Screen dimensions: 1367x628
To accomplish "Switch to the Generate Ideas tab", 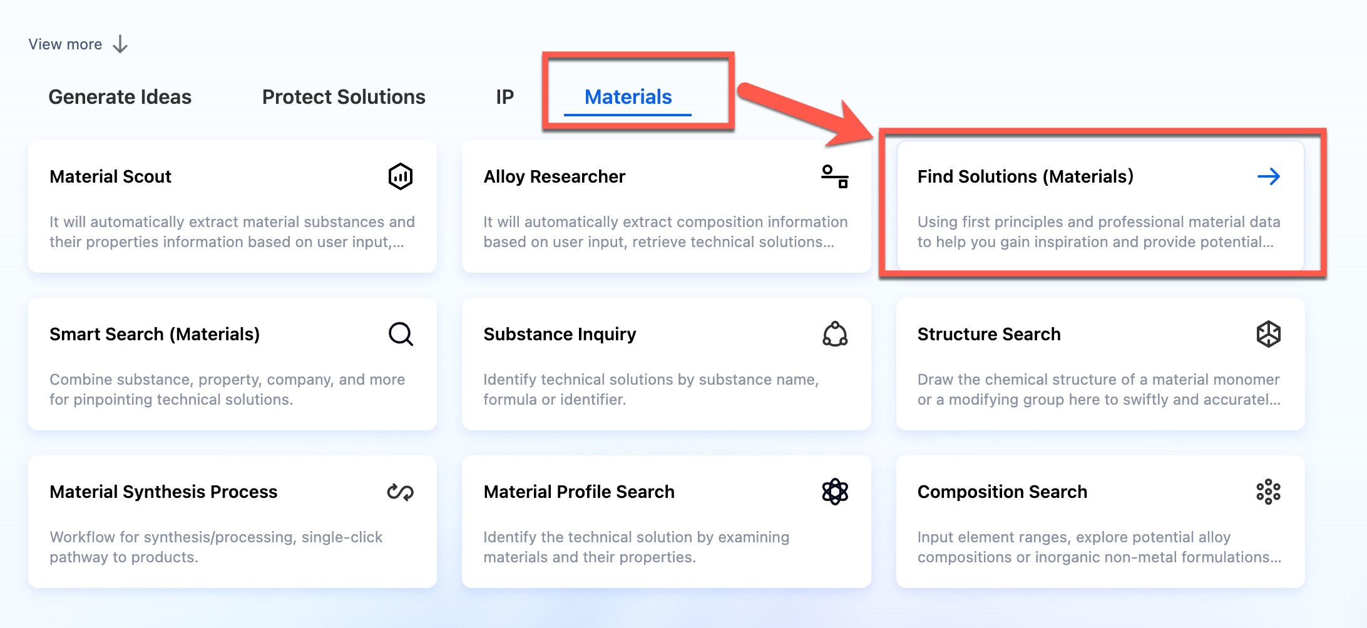I will (120, 97).
